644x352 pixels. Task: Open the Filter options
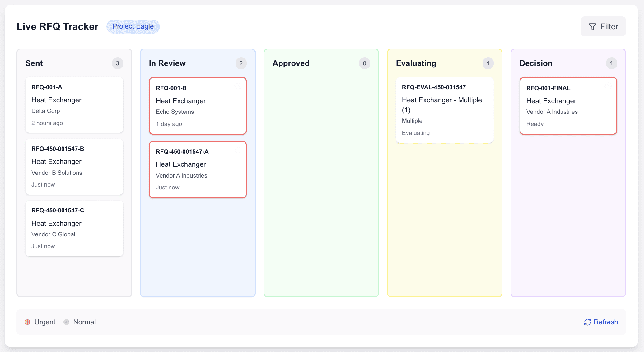point(603,27)
